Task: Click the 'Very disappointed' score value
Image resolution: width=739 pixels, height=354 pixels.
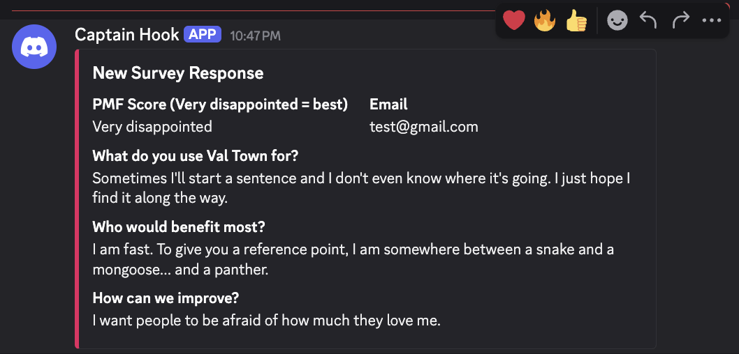Action: (152, 127)
